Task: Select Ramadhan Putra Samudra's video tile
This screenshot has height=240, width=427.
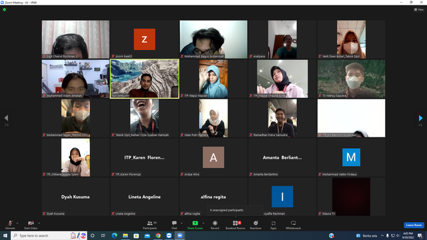Action: click(282, 118)
